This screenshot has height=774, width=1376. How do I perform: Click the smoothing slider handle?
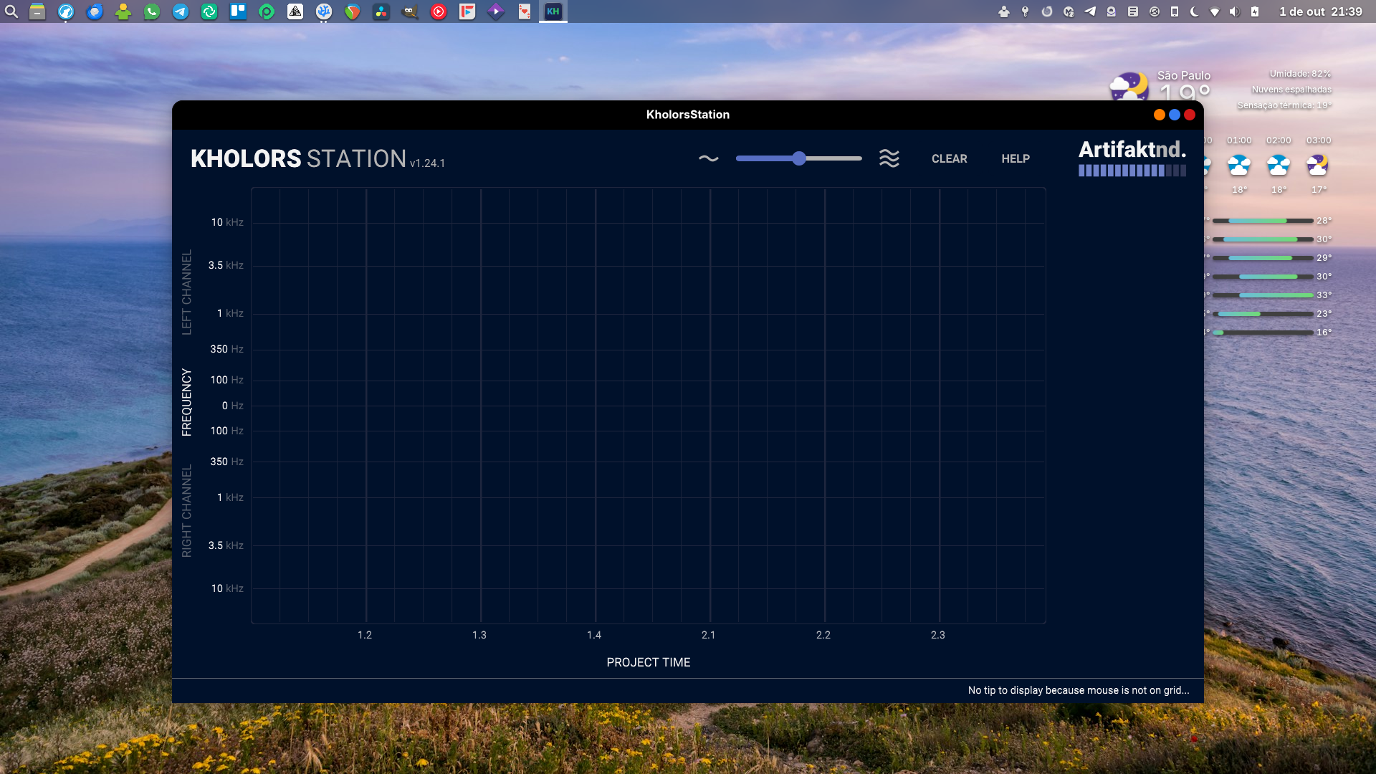click(x=799, y=158)
